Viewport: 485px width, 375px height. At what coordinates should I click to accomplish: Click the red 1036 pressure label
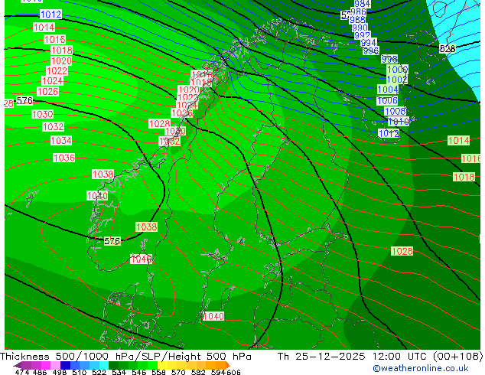64,158
